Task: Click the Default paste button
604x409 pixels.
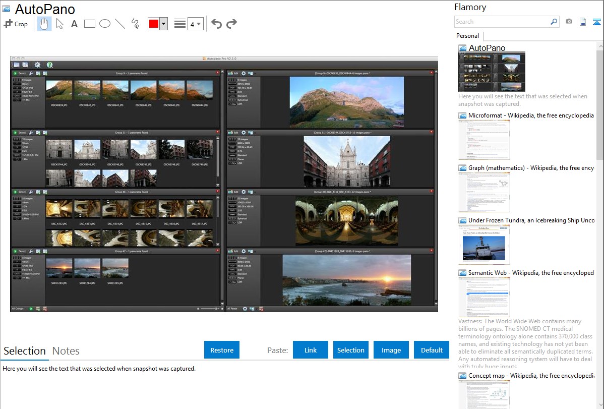Action: click(x=432, y=350)
